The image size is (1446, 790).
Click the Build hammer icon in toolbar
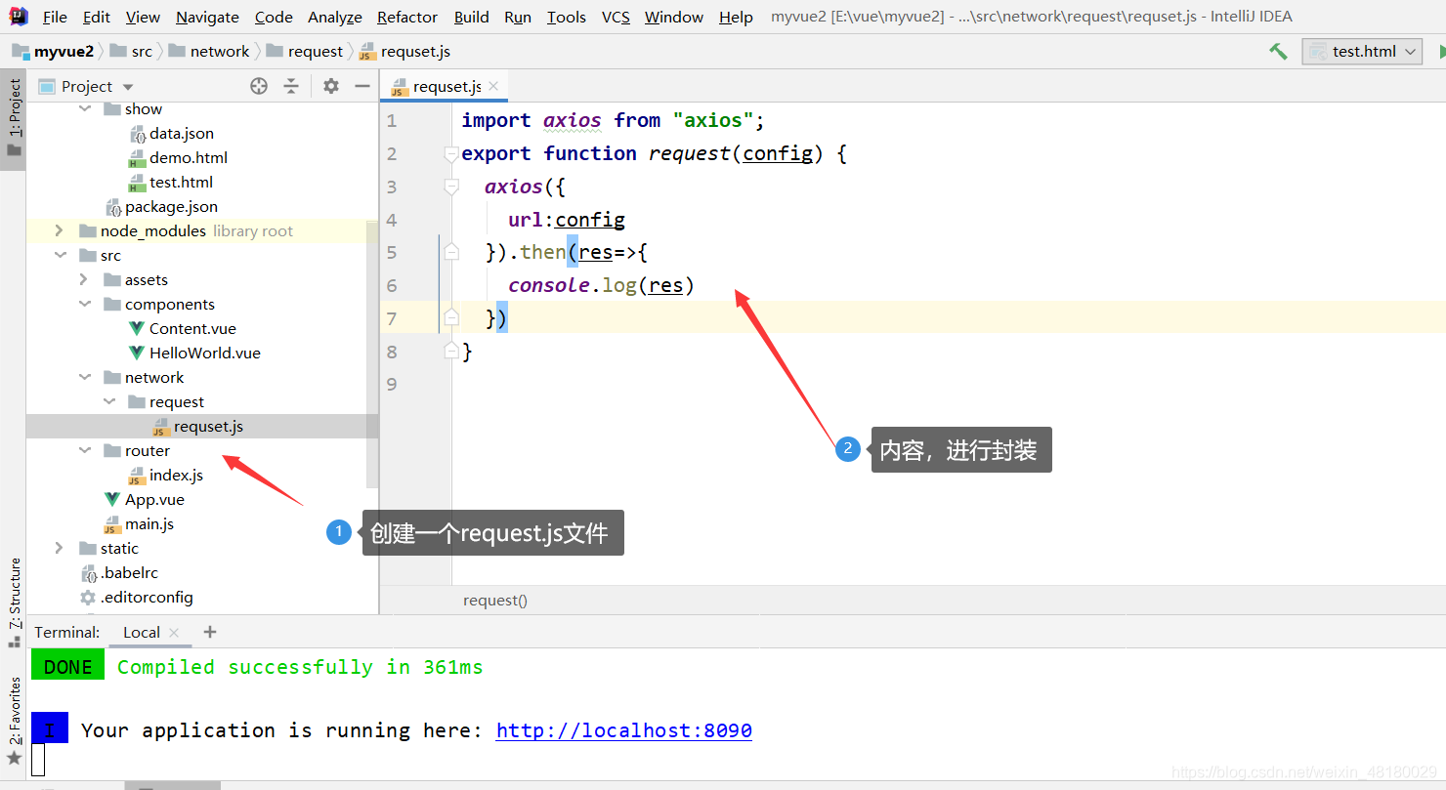[x=1278, y=52]
